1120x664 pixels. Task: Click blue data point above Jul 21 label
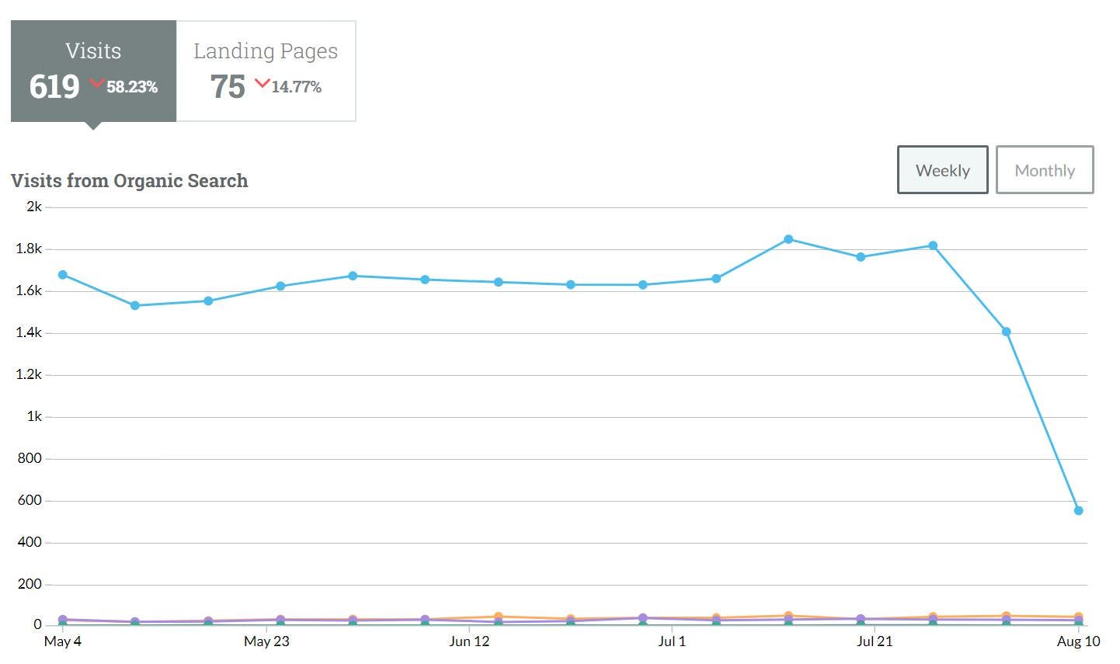point(861,257)
